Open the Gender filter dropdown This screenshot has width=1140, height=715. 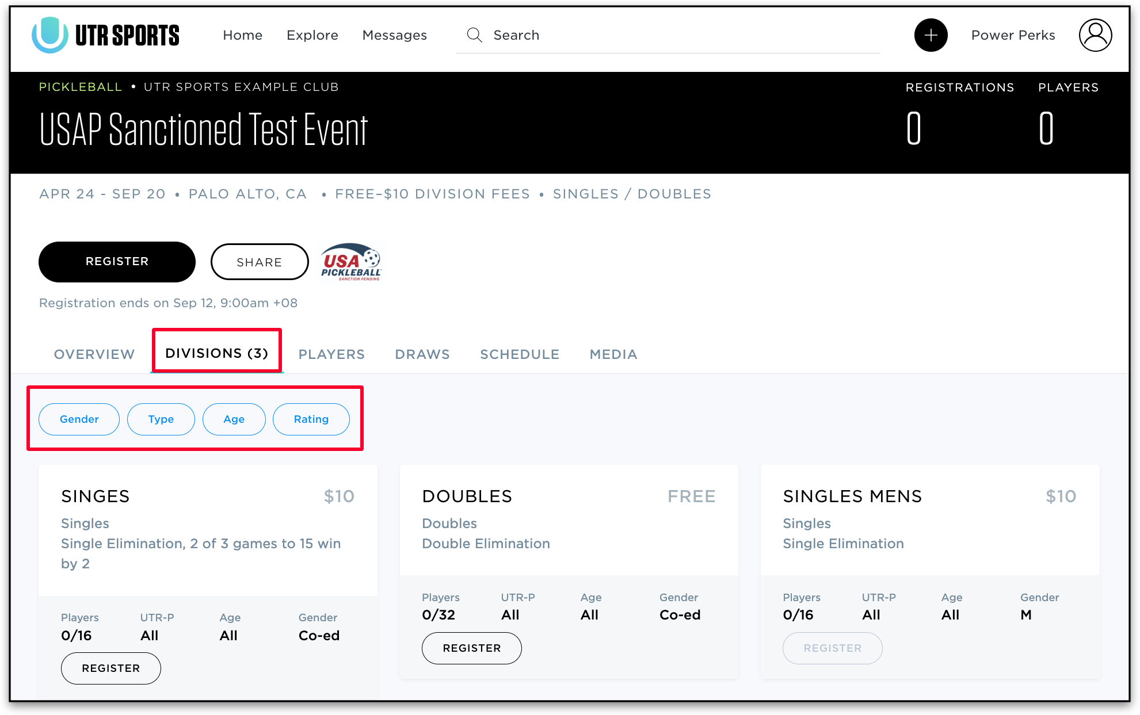coord(79,419)
